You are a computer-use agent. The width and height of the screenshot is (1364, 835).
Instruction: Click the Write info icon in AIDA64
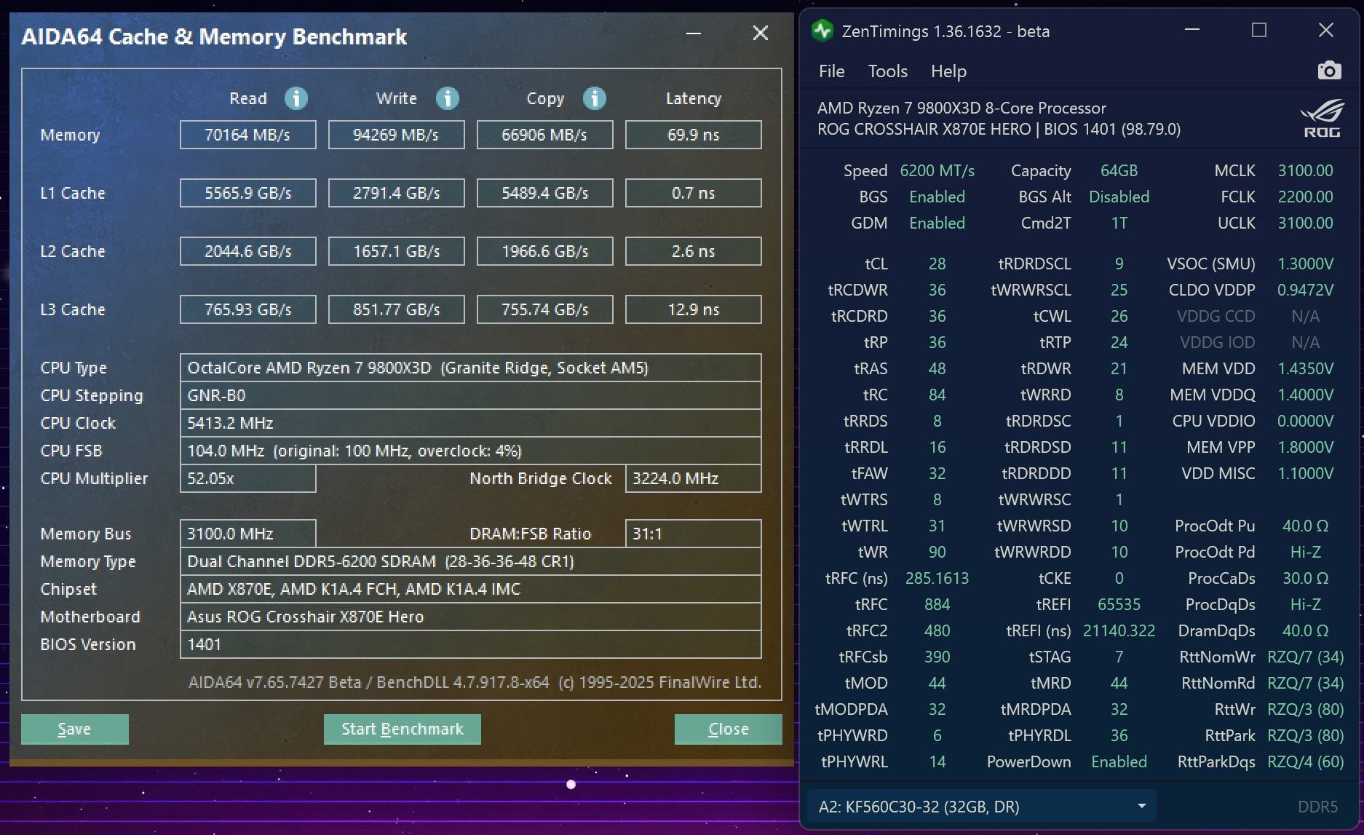pos(447,98)
